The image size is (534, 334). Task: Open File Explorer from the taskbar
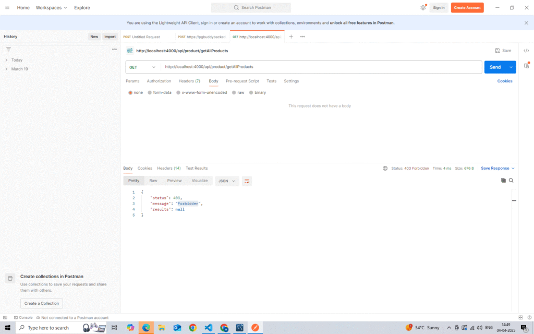(x=162, y=328)
